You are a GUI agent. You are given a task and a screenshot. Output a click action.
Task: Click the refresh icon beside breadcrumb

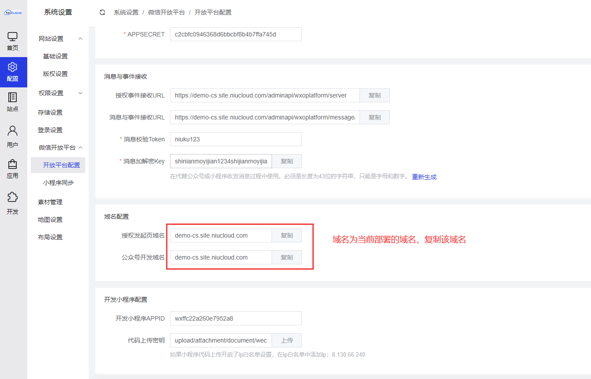(102, 12)
